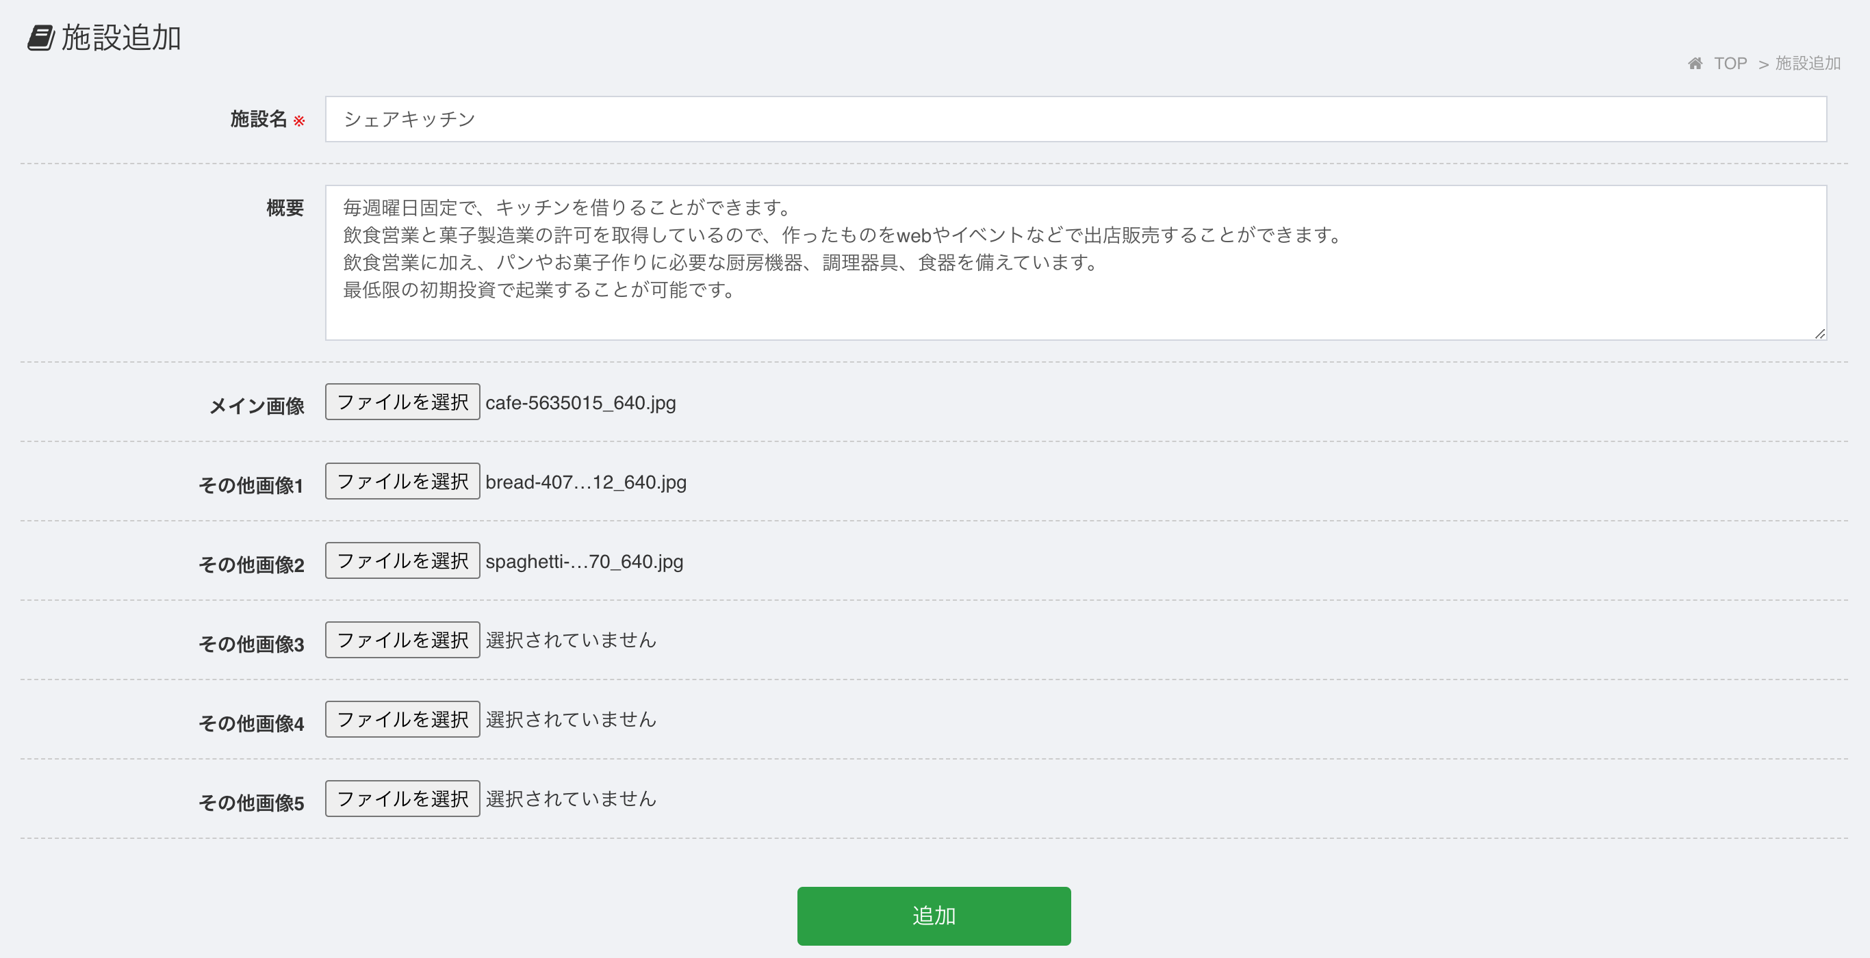This screenshot has width=1870, height=958.
Task: Click the 施設追加 breadcrumb text
Action: 1808,64
